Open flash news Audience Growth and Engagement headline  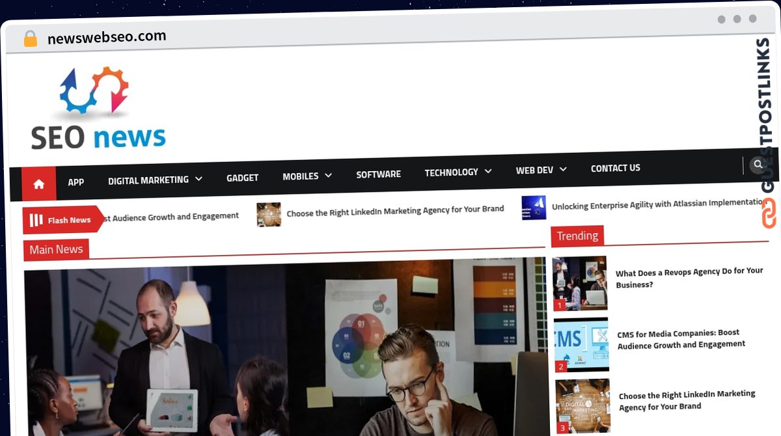pyautogui.click(x=172, y=216)
